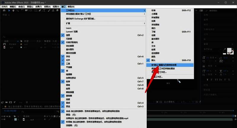Click the search help magnifier icon

tap(206, 11)
